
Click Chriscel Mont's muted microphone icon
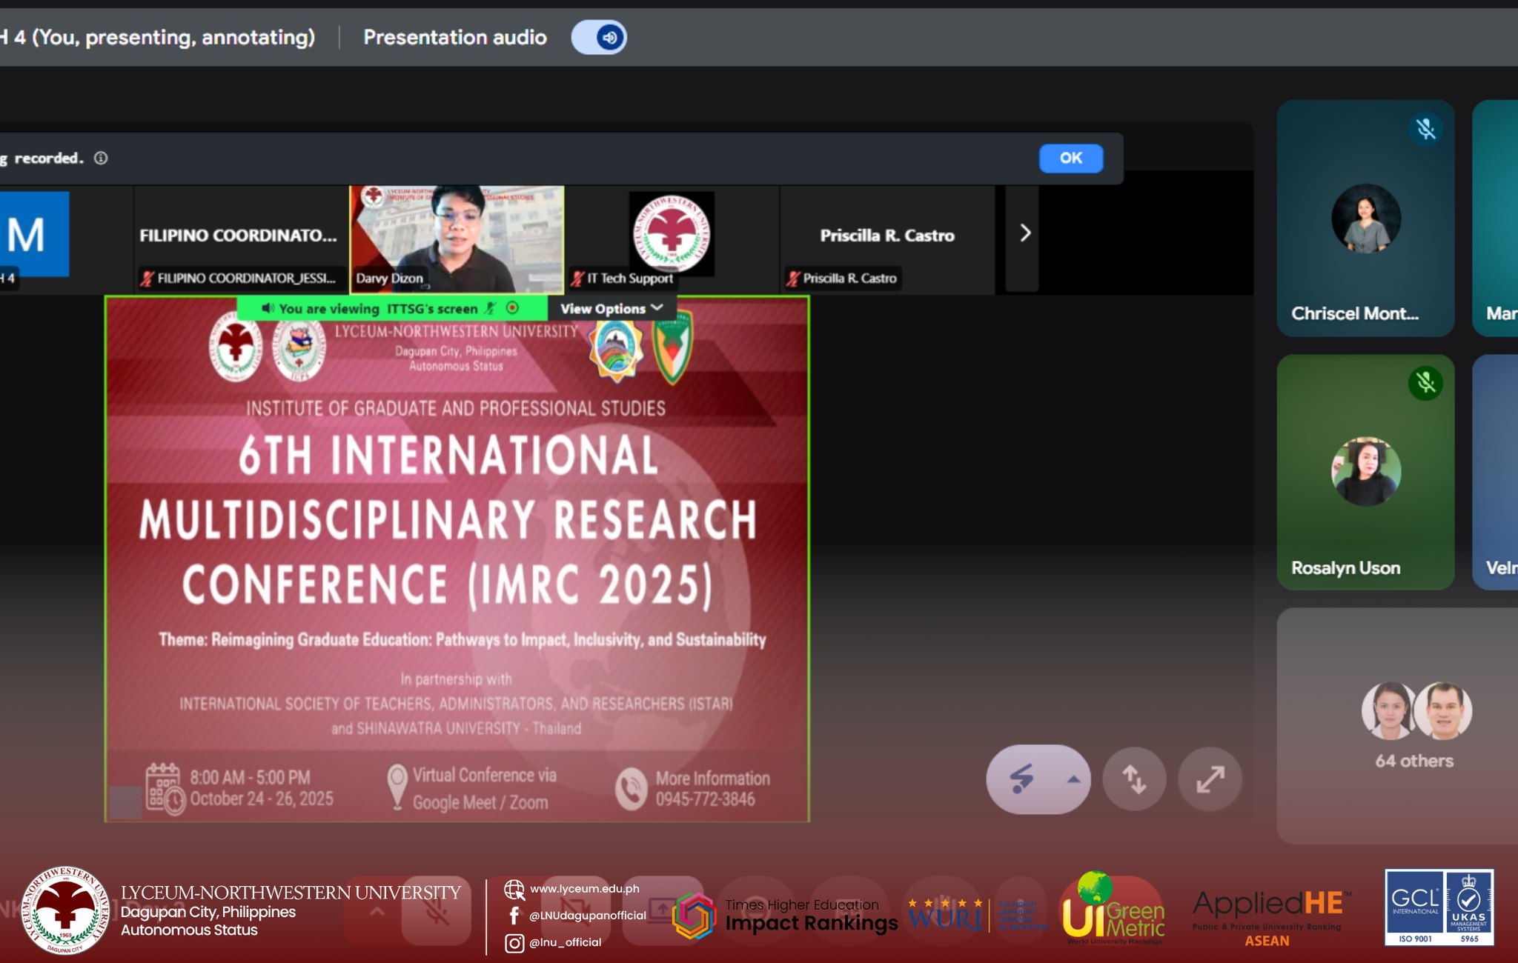tap(1425, 129)
